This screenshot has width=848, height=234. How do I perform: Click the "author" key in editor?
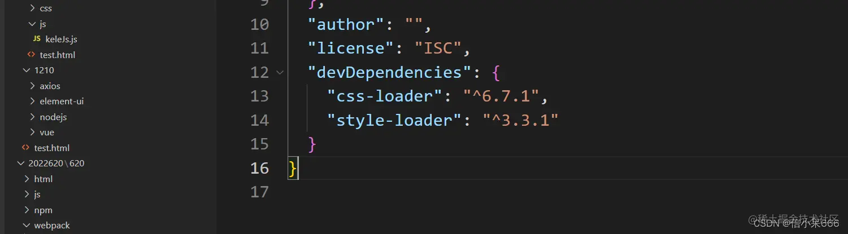coord(347,24)
